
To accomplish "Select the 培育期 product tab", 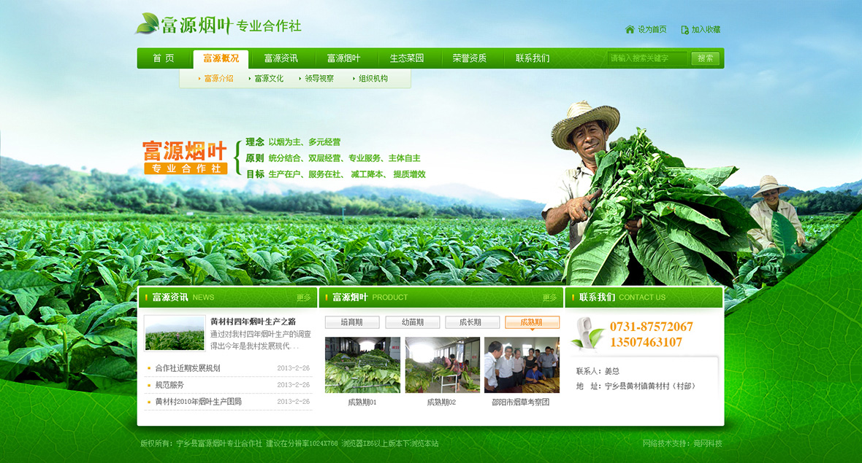I will tap(352, 322).
